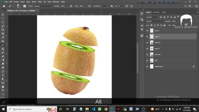The height and width of the screenshot is (112, 199).
Task: Click foreground color swatch
Action: tap(2, 100)
